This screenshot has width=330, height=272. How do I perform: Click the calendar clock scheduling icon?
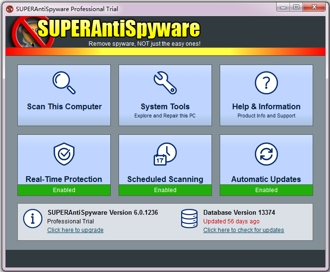165,154
